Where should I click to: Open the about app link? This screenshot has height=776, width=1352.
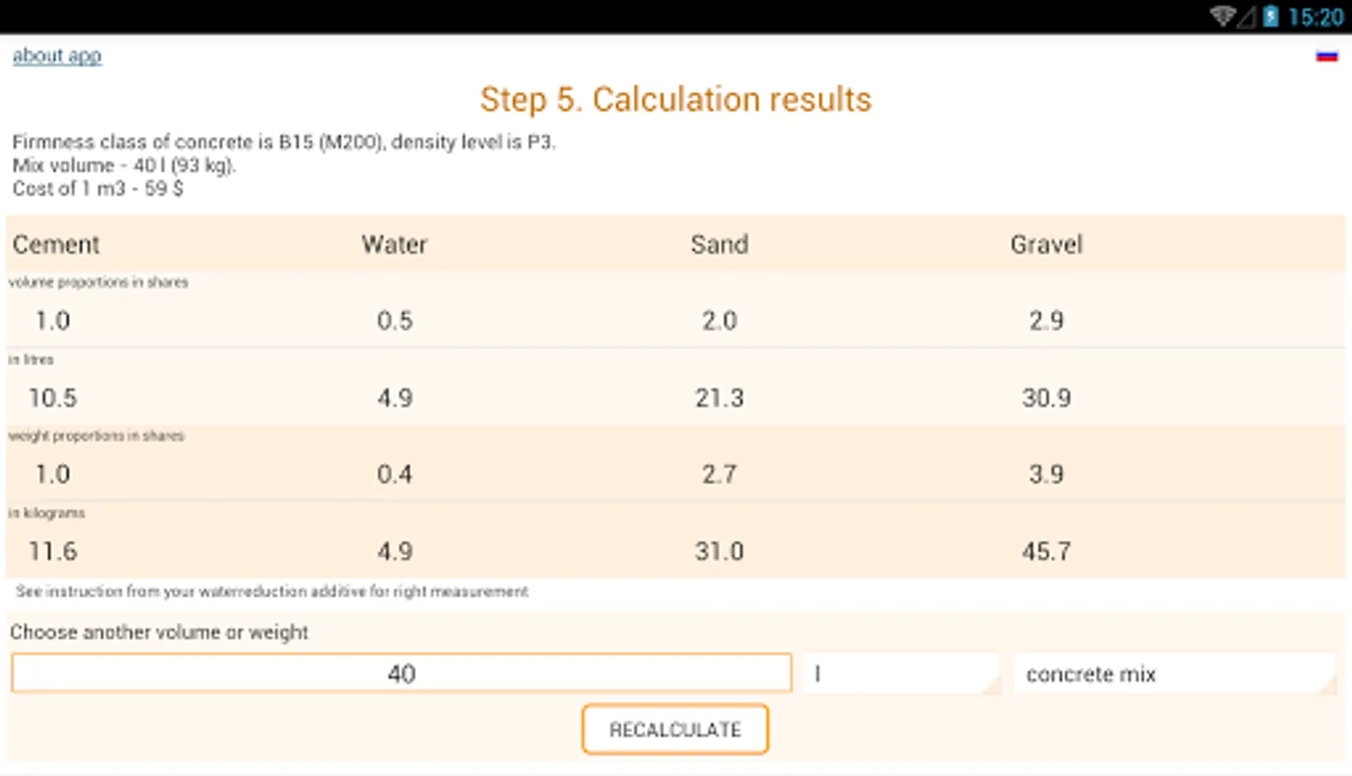(x=57, y=56)
